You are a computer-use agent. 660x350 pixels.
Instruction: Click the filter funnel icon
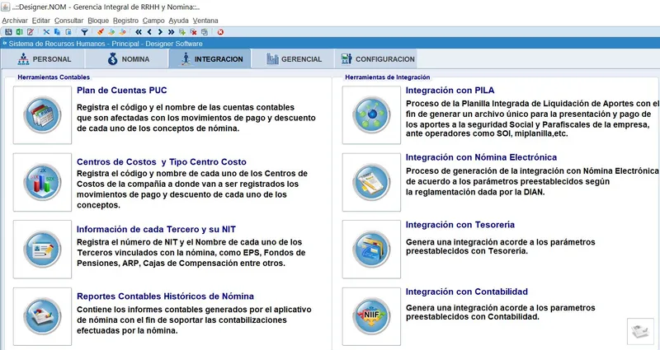[85, 32]
